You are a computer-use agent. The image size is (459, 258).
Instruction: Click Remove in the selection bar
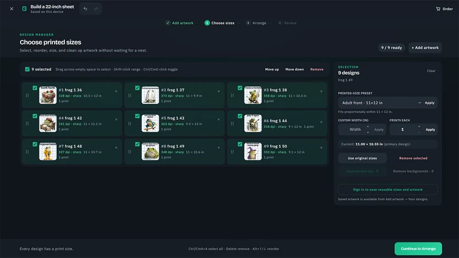[x=317, y=69]
